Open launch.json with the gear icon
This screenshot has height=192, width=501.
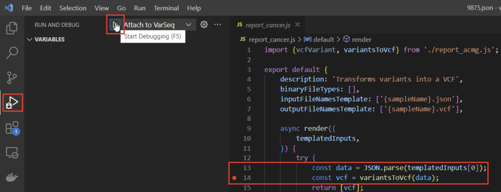(204, 24)
